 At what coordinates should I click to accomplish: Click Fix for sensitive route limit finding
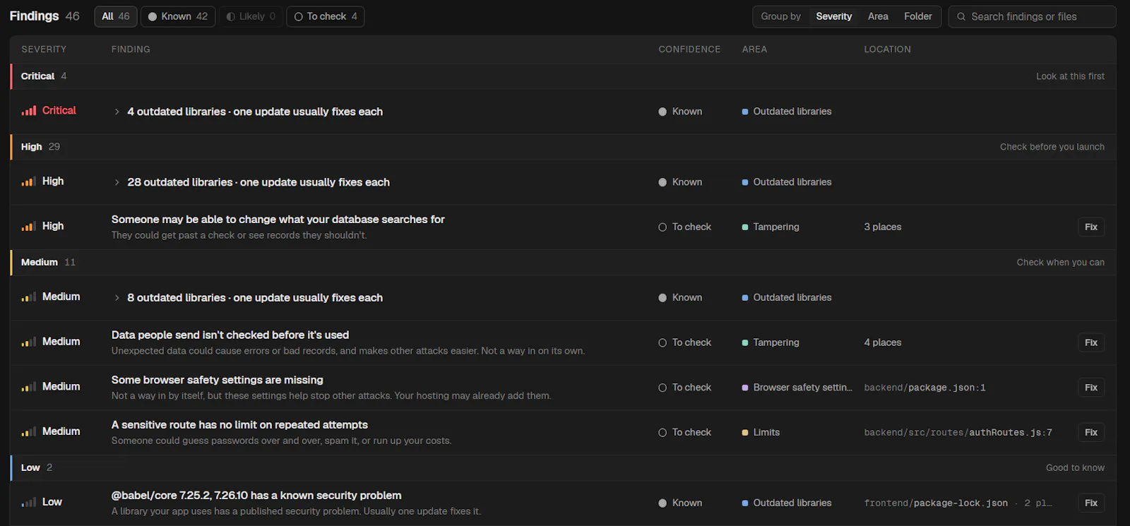click(1091, 432)
